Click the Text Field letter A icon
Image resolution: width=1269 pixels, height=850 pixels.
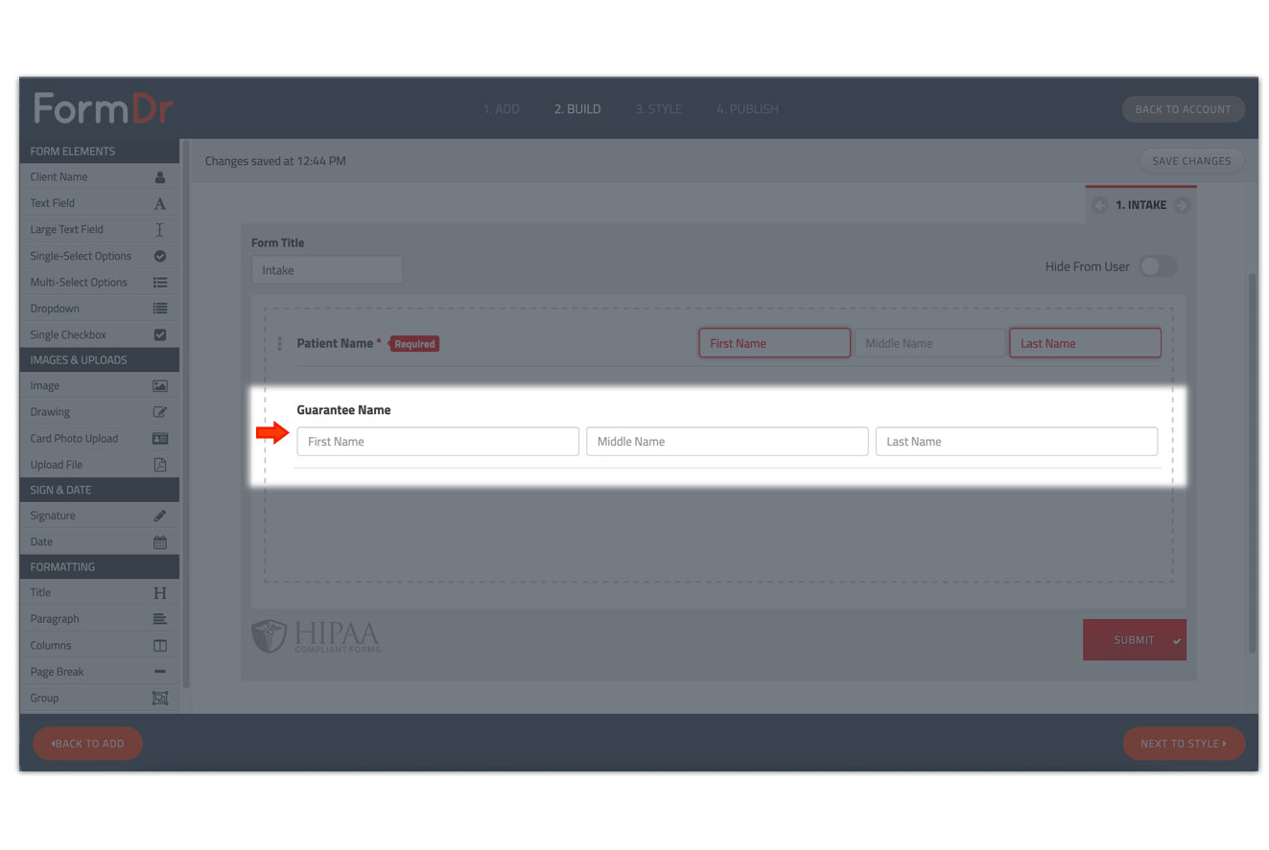pos(160,203)
